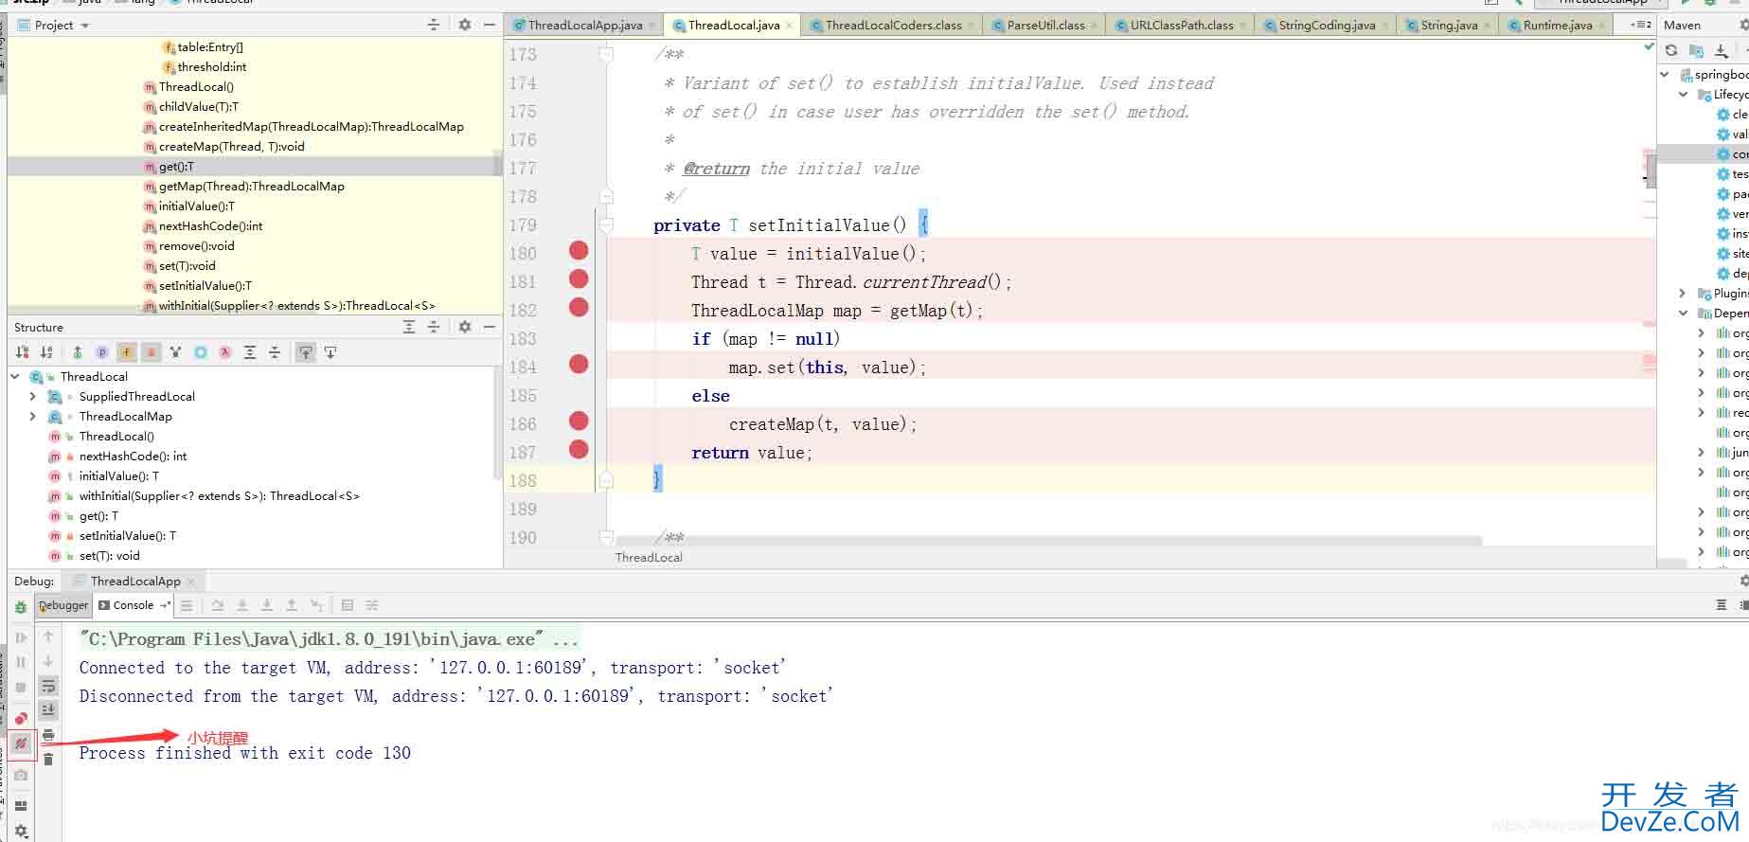Screen dimensions: 1749x842
Task: Open Structure panel settings gear
Action: tap(465, 327)
